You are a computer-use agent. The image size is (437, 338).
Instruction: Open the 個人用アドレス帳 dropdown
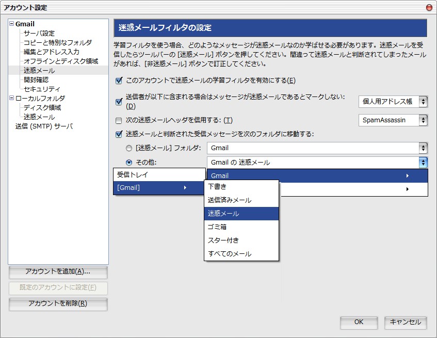coord(393,102)
